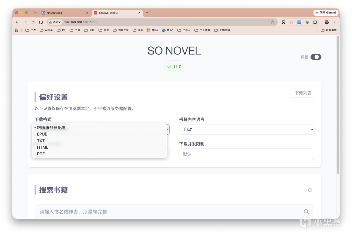The image size is (352, 235).
Task: Open the 个人博客 bookmarks folder
Action: tap(202, 30)
